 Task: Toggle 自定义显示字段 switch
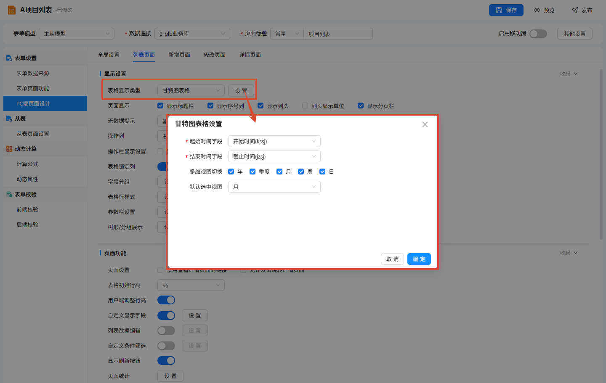[x=166, y=315]
